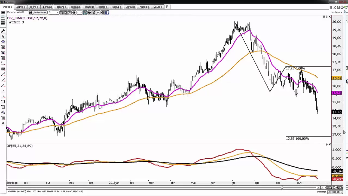Close the DF indicator panel
The image size is (348, 196).
click(329, 144)
